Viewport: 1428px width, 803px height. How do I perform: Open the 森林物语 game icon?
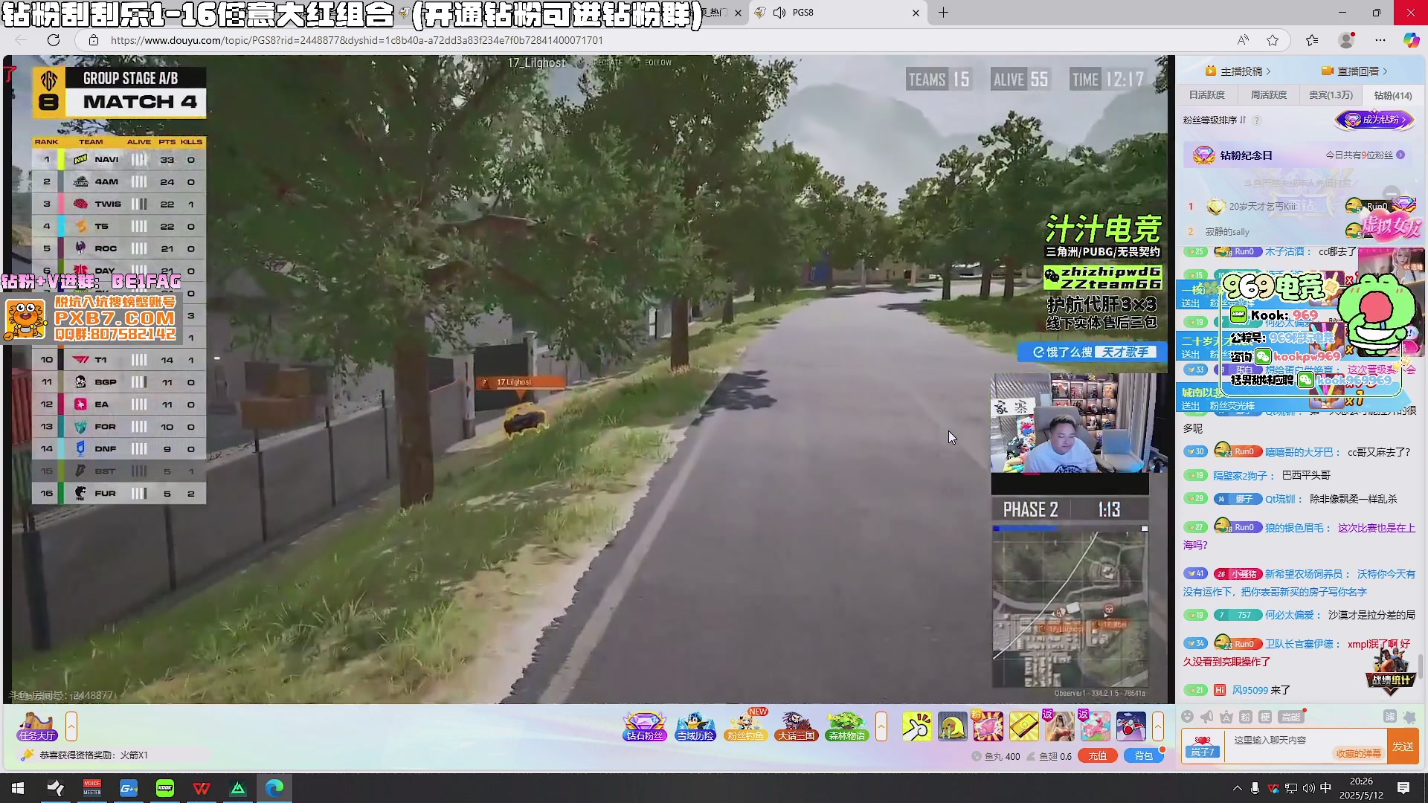[x=846, y=726]
